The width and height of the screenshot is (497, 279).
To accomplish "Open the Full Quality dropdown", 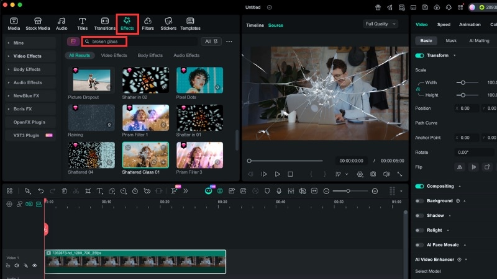I will coord(380,24).
